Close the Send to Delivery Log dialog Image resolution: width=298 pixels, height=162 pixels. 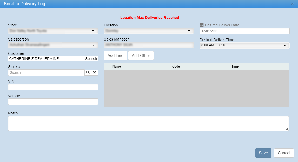pyautogui.click(x=292, y=4)
